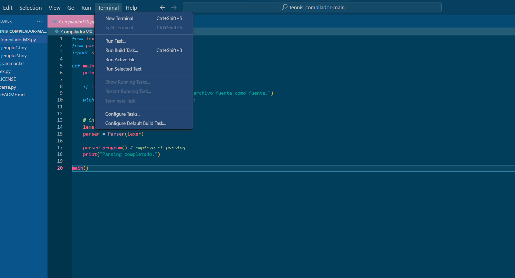Image resolution: width=515 pixels, height=278 pixels.
Task: Select the grammar.txt file
Action: pyautogui.click(x=12, y=63)
